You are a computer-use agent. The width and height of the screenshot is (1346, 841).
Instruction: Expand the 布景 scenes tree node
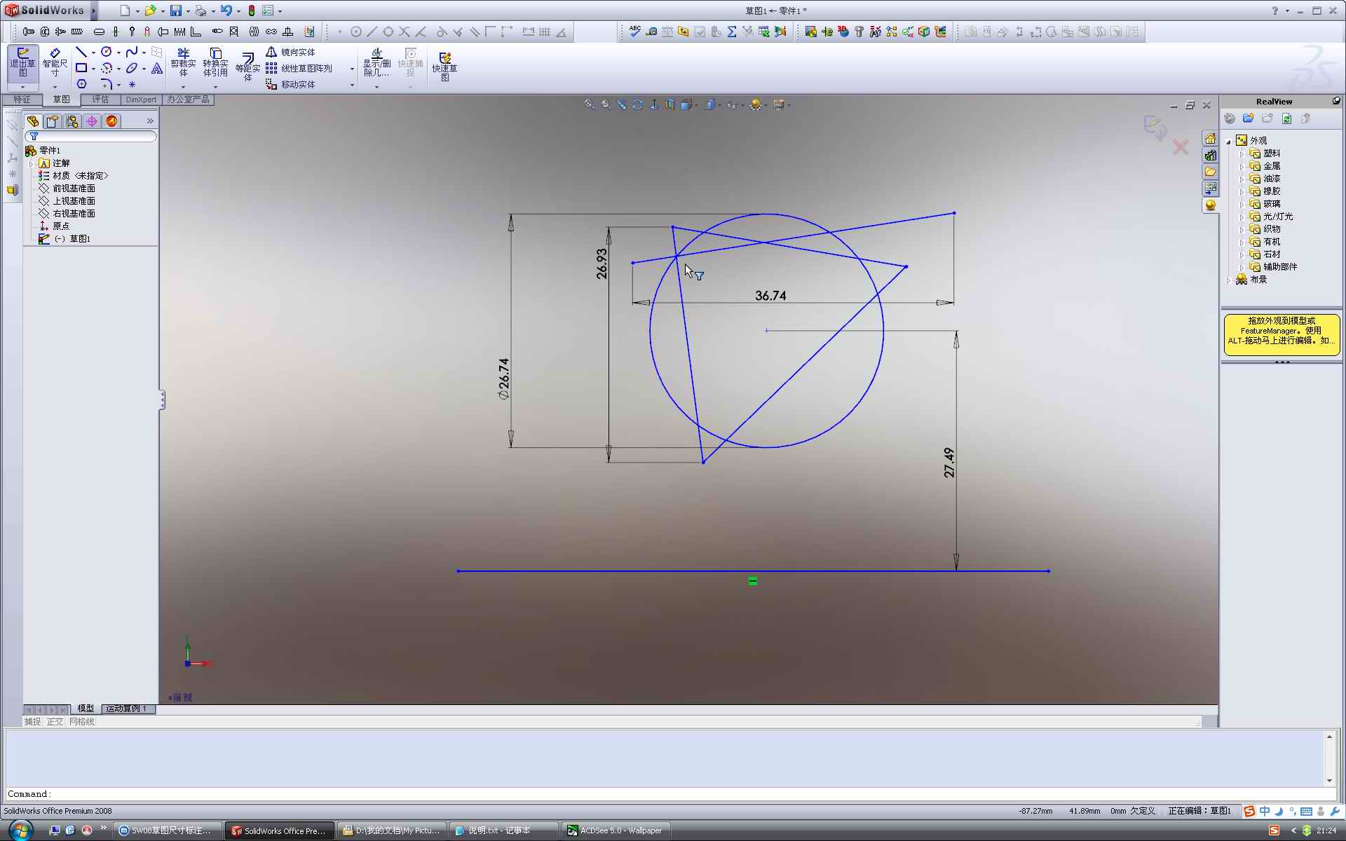pyautogui.click(x=1228, y=280)
